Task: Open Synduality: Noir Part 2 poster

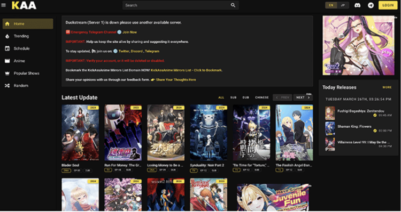Action: [x=209, y=133]
